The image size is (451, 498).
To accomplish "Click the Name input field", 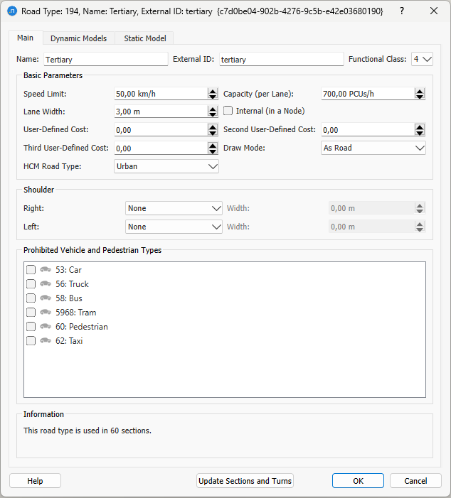I will [x=105, y=59].
